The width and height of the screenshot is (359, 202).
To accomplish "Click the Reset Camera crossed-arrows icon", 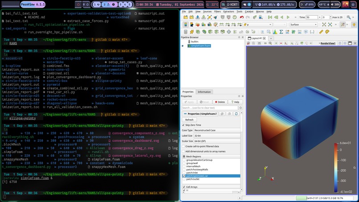I will [x=324, y=25].
